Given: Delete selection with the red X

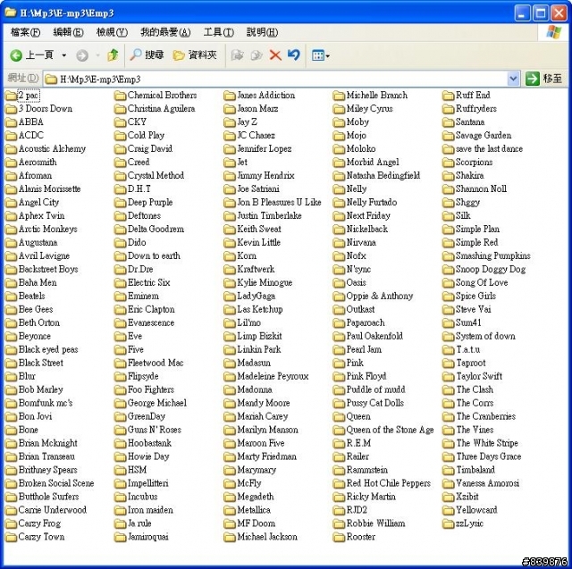Looking at the screenshot, I should click(275, 55).
